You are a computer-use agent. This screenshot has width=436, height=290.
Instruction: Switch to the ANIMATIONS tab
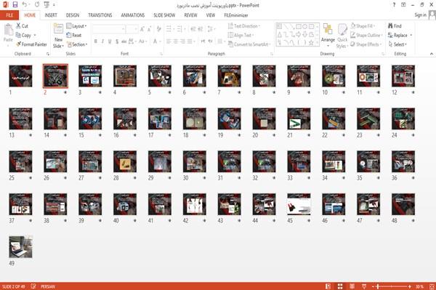click(x=133, y=15)
